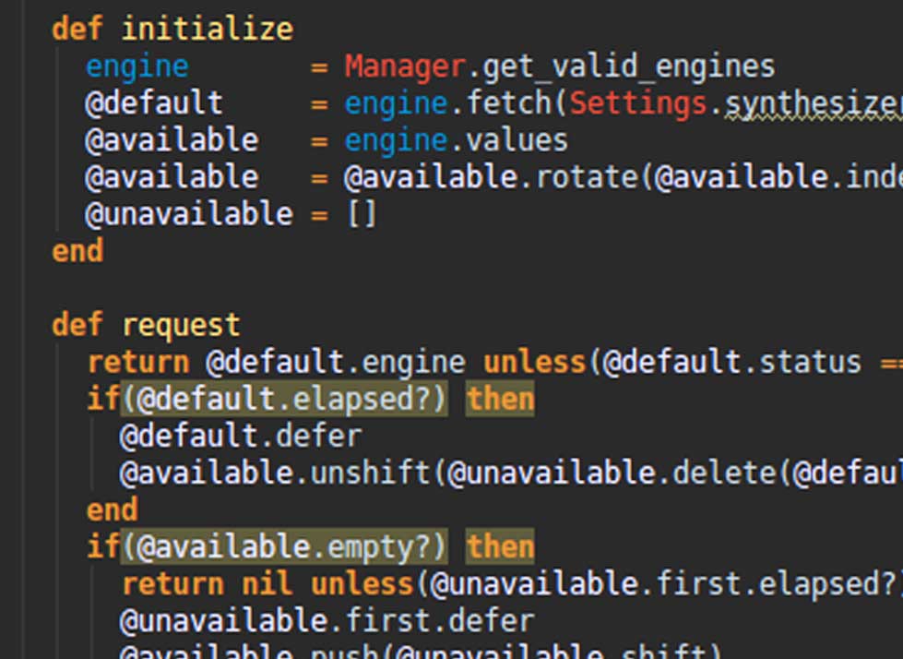The image size is (903, 659).
Task: Place cursor on 'get_valid_engines' method call
Action: point(629,66)
